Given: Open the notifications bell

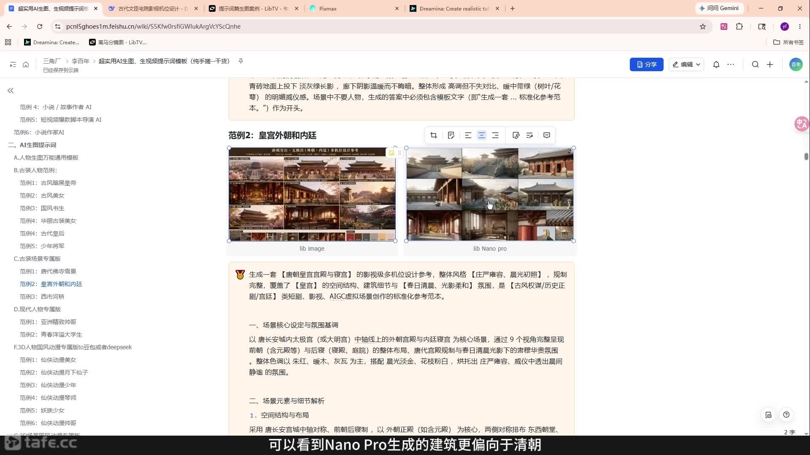Looking at the screenshot, I should click(x=716, y=64).
